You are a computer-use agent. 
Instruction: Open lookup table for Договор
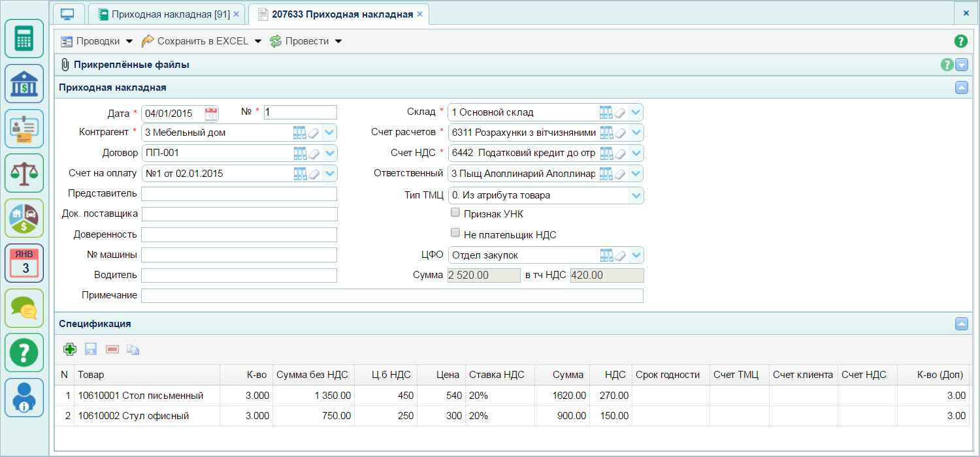(300, 153)
